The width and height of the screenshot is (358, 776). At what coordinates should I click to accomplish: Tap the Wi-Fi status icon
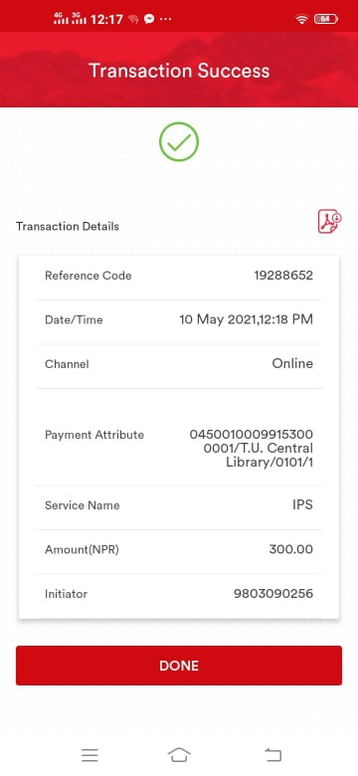coord(301,19)
